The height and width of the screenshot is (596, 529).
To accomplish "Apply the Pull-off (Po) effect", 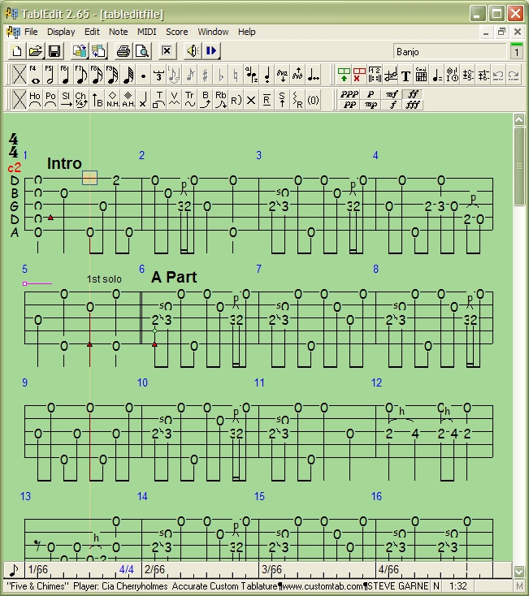I will point(50,100).
